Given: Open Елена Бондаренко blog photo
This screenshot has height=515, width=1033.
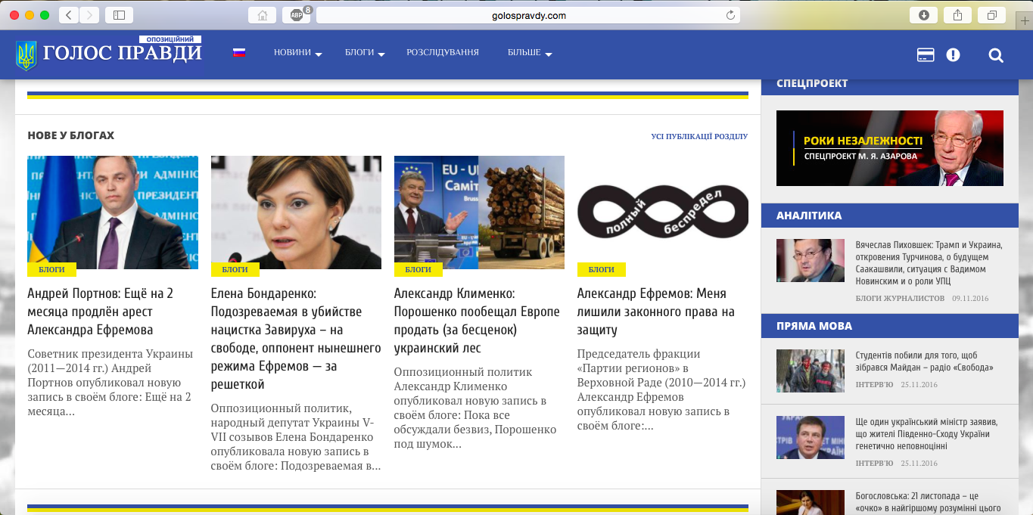Looking at the screenshot, I should click(296, 213).
